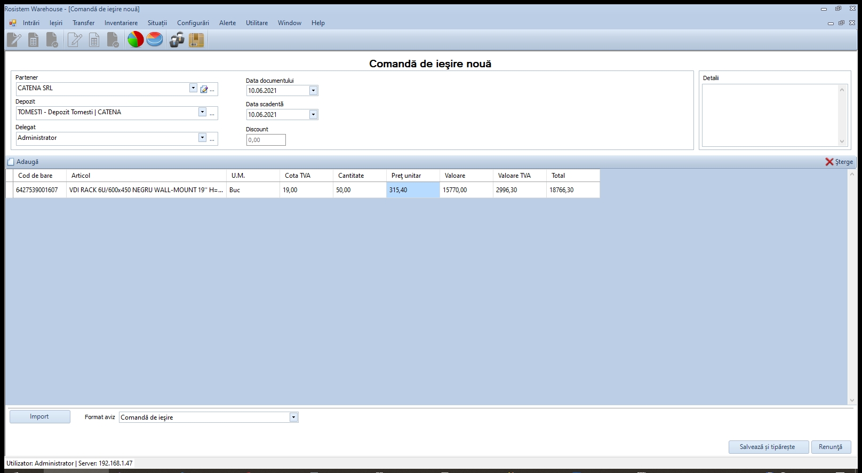Expand the Data scadentă date picker
This screenshot has width=862, height=473.
pyautogui.click(x=313, y=115)
